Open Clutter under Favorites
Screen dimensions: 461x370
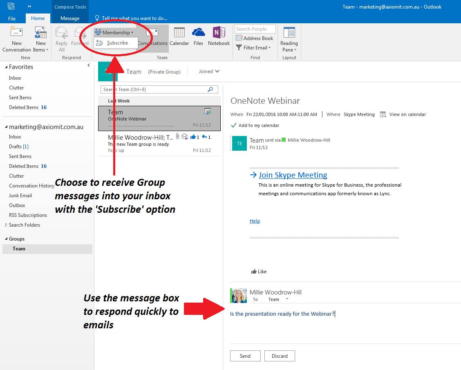pyautogui.click(x=16, y=87)
